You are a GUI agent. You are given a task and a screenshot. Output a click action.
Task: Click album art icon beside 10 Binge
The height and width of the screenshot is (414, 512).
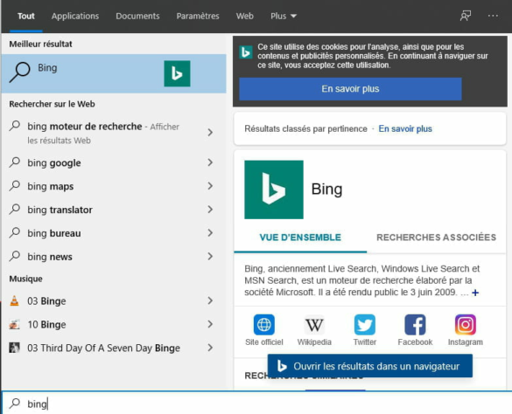pos(14,324)
